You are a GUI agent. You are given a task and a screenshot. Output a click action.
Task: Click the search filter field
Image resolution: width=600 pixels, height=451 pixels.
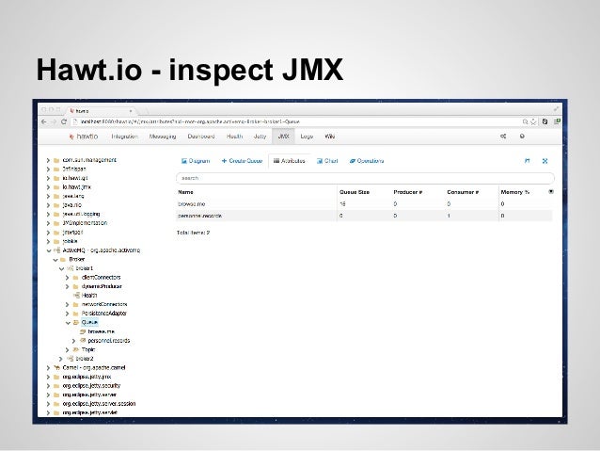pyautogui.click(x=365, y=178)
